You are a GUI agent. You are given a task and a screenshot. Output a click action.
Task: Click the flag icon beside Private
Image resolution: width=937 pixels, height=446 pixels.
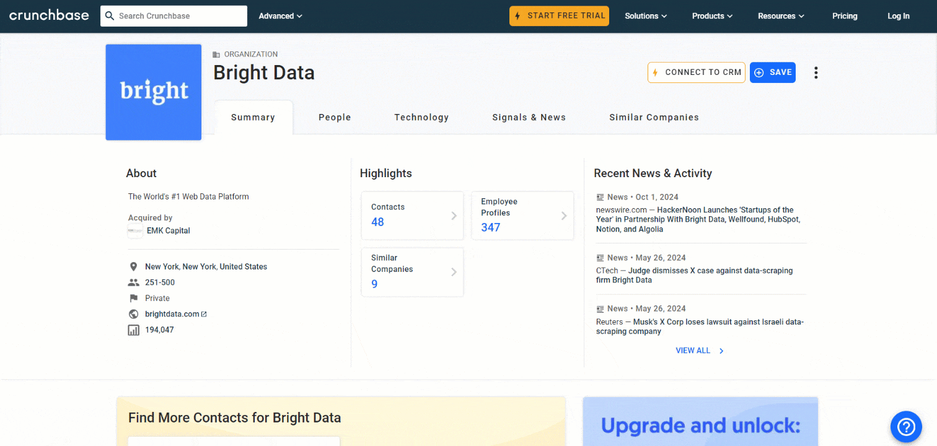coord(133,298)
